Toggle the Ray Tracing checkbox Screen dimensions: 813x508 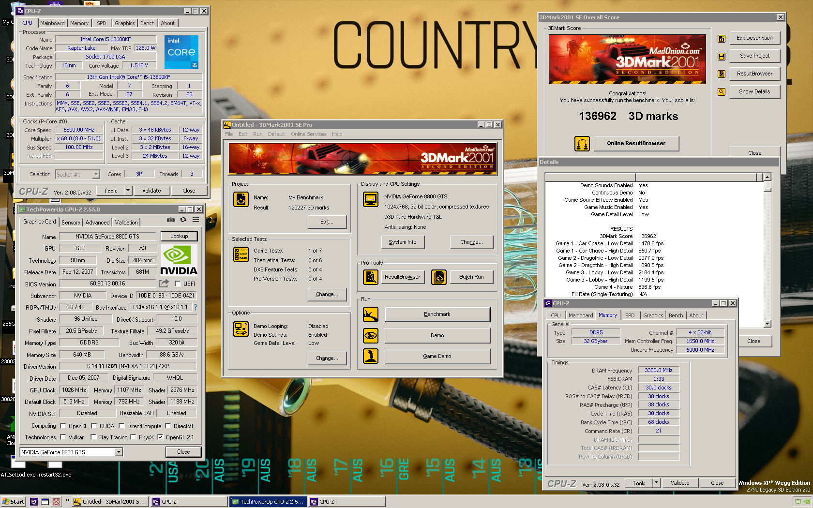point(93,437)
